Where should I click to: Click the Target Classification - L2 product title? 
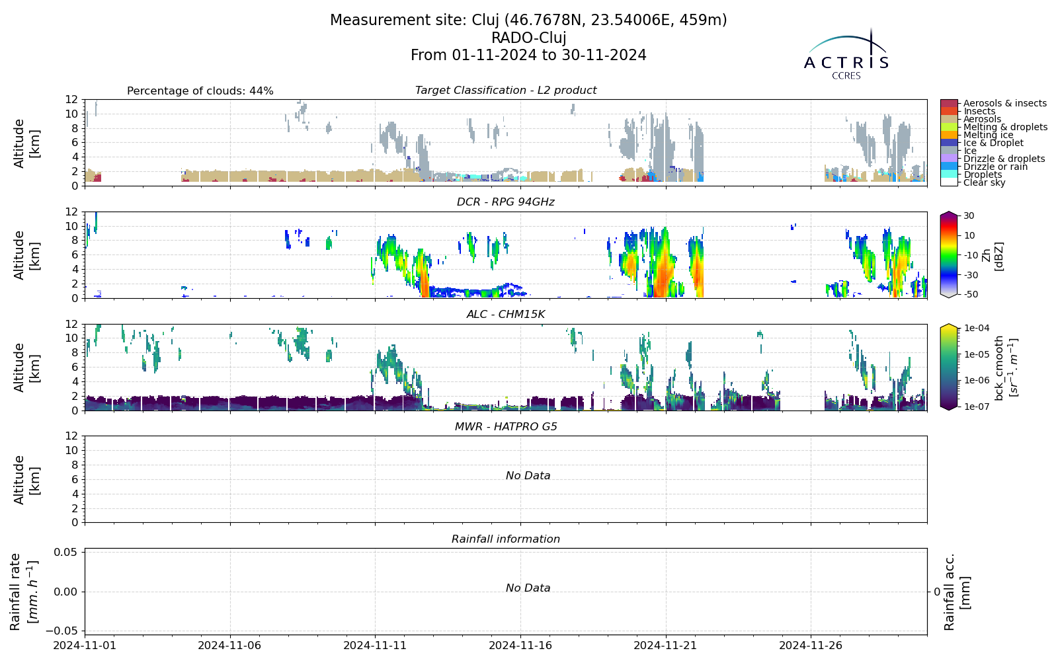coord(506,91)
